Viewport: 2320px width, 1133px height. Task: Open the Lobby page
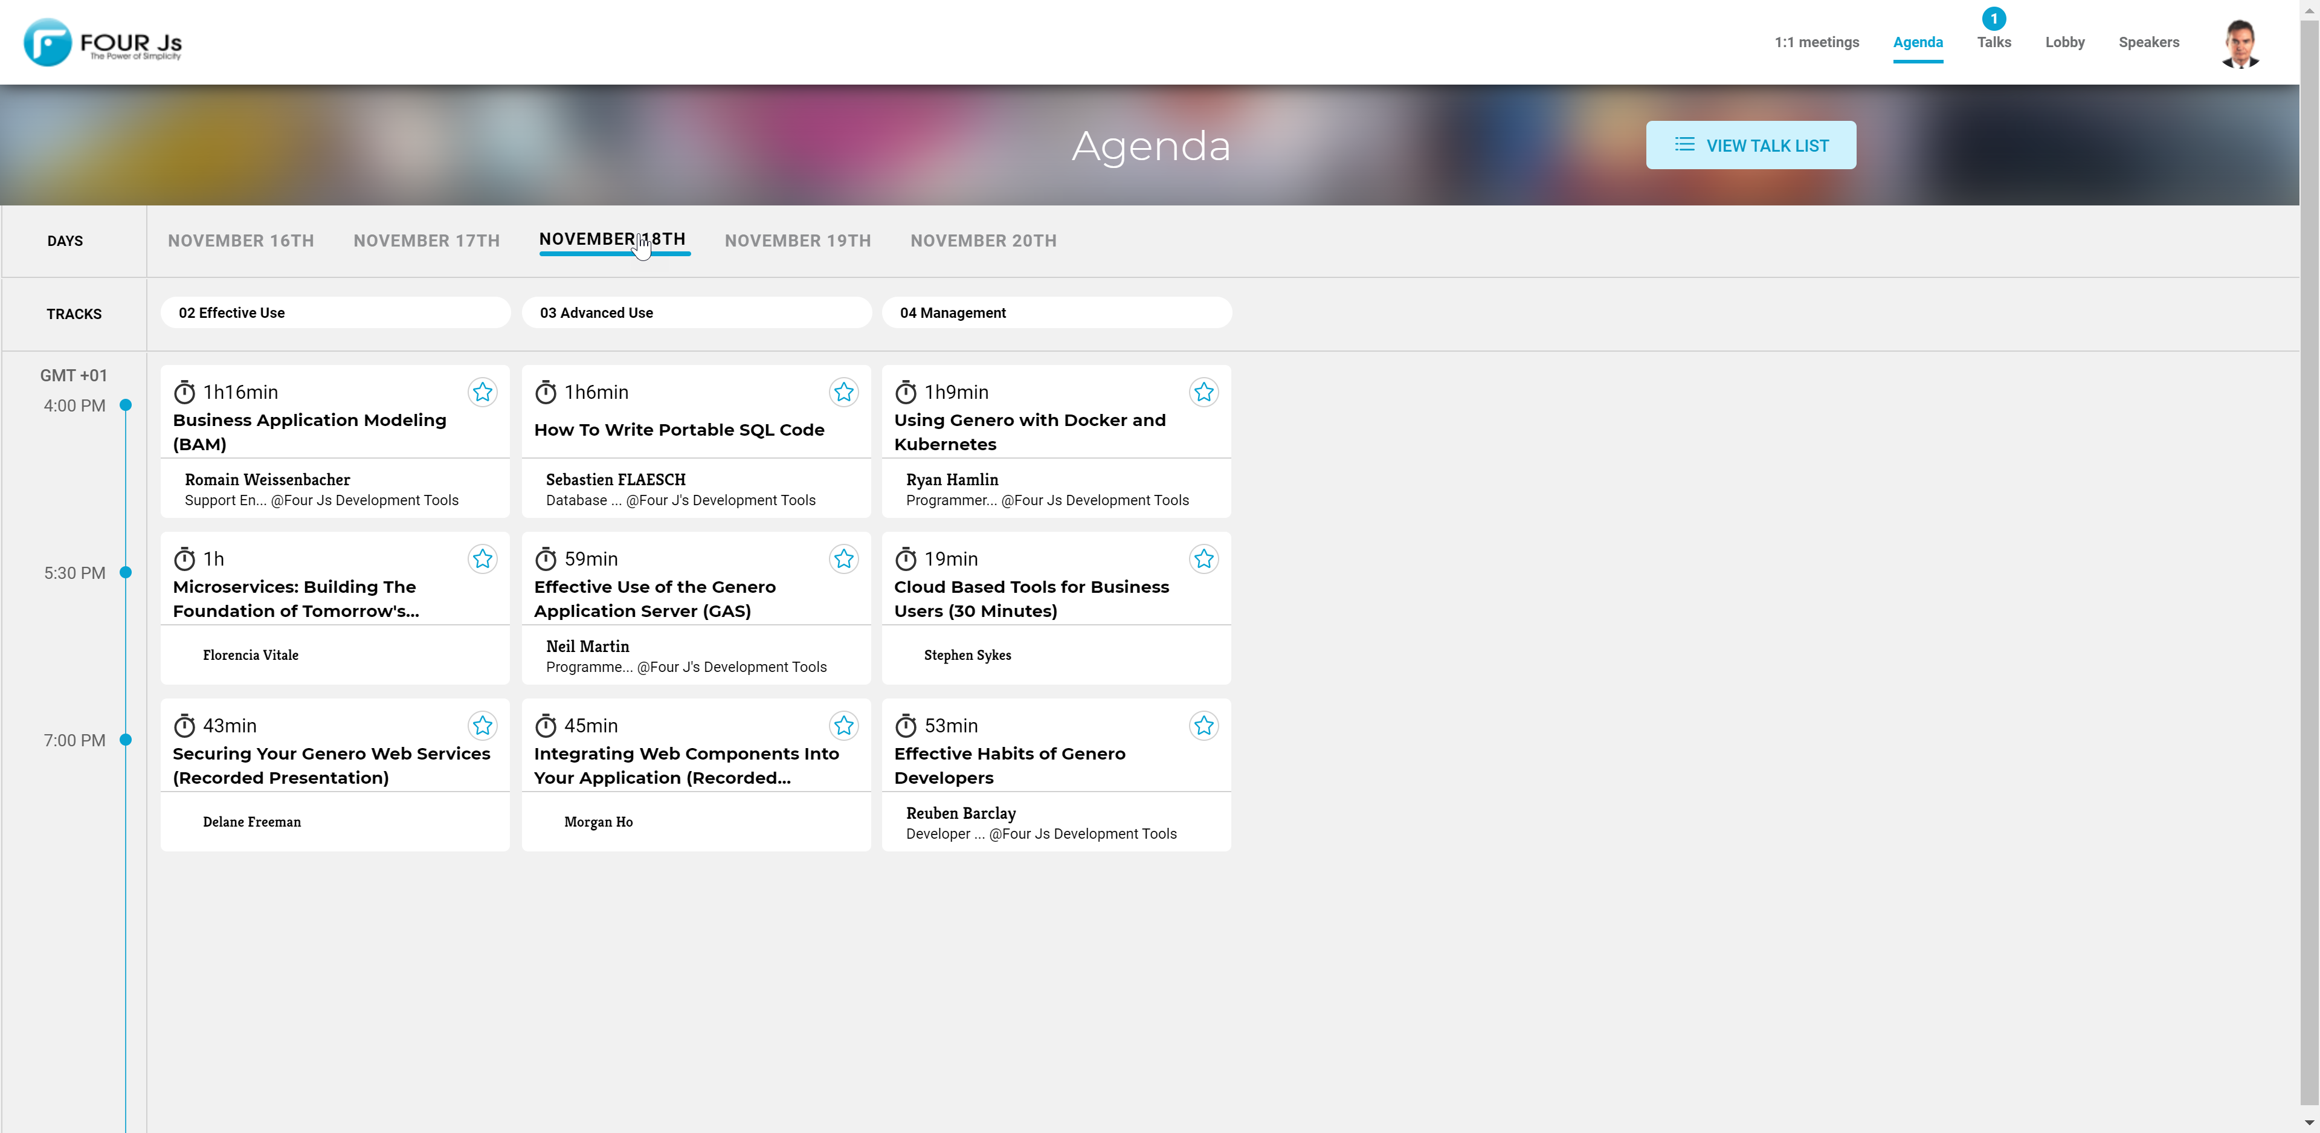point(2065,42)
